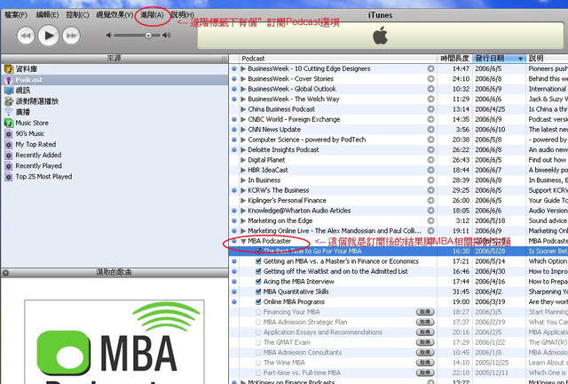
Task: Click the Previous track button
Action: [x=26, y=36]
